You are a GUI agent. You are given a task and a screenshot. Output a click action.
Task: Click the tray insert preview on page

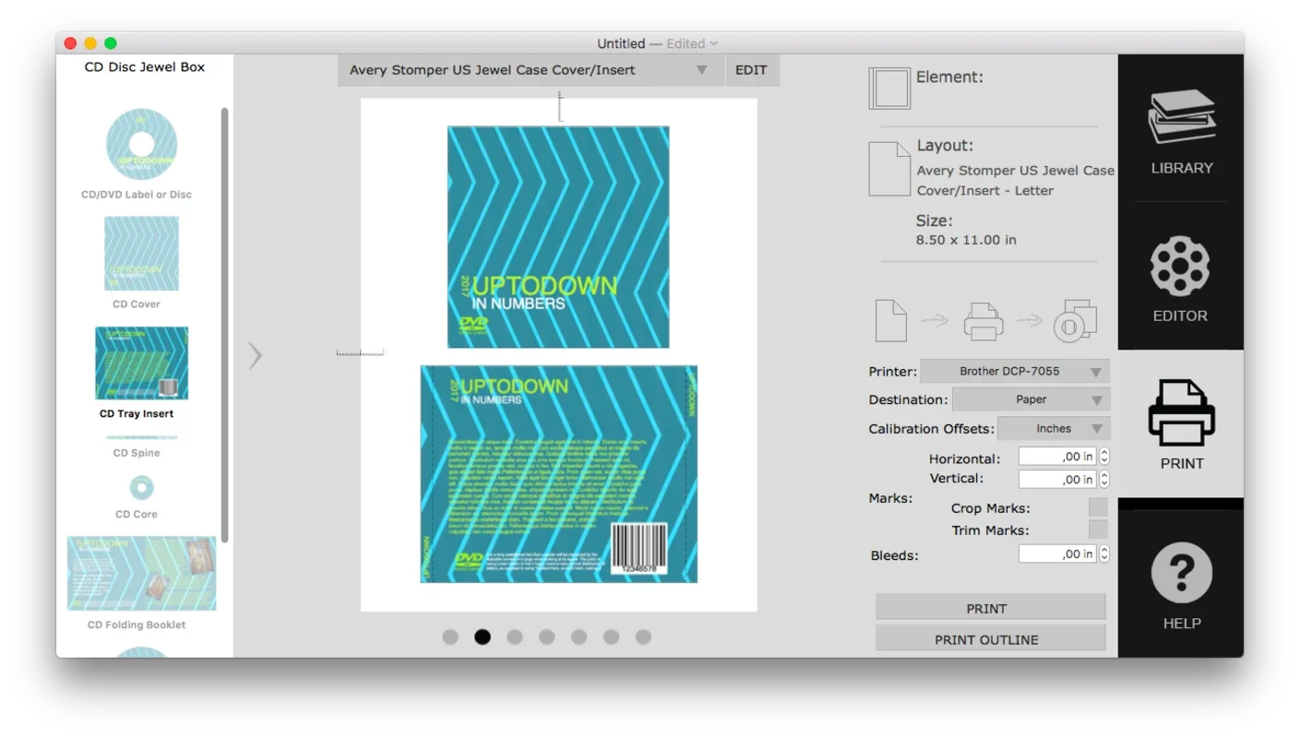(x=559, y=474)
